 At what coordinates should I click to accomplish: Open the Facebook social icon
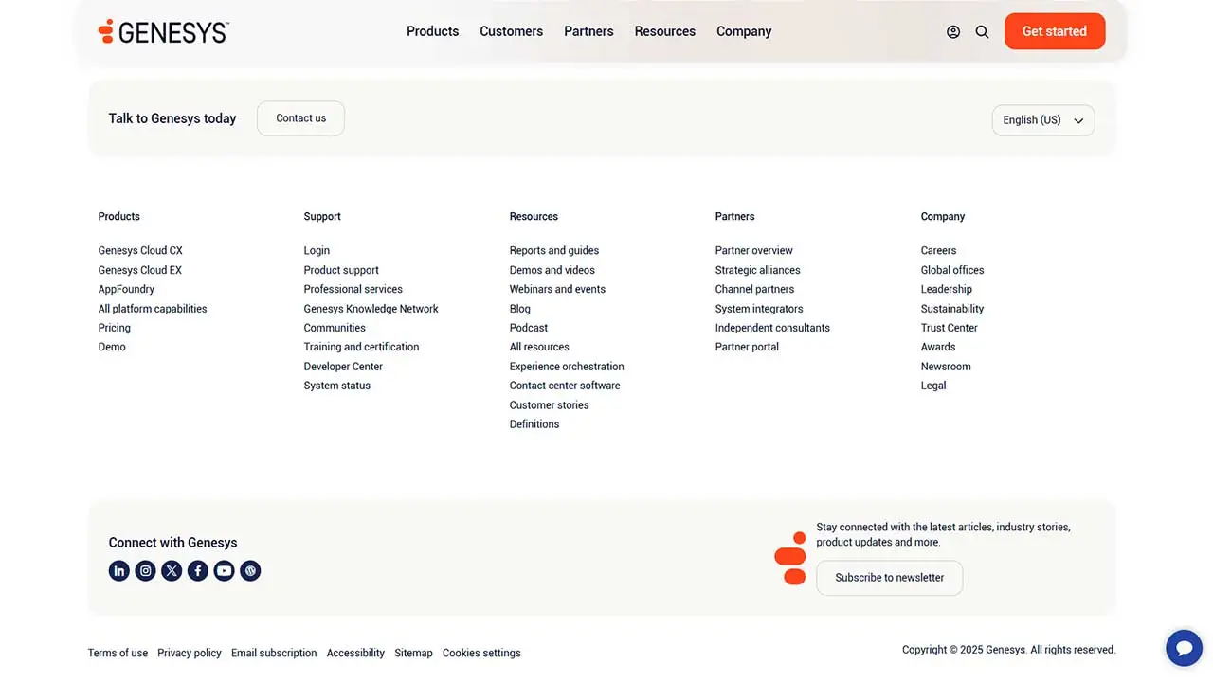197,571
